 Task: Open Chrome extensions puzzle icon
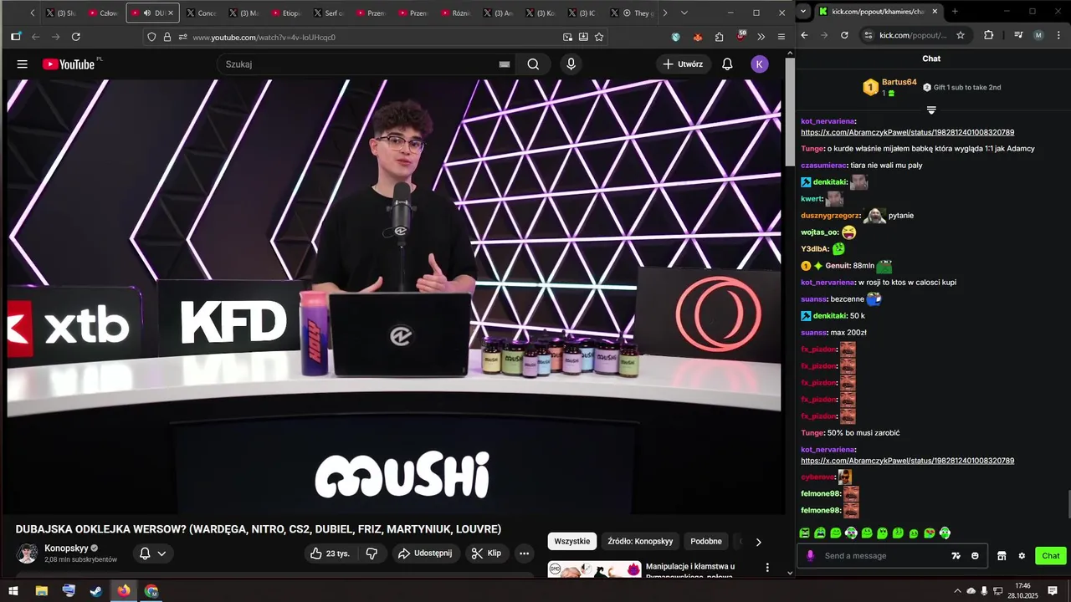tap(989, 35)
